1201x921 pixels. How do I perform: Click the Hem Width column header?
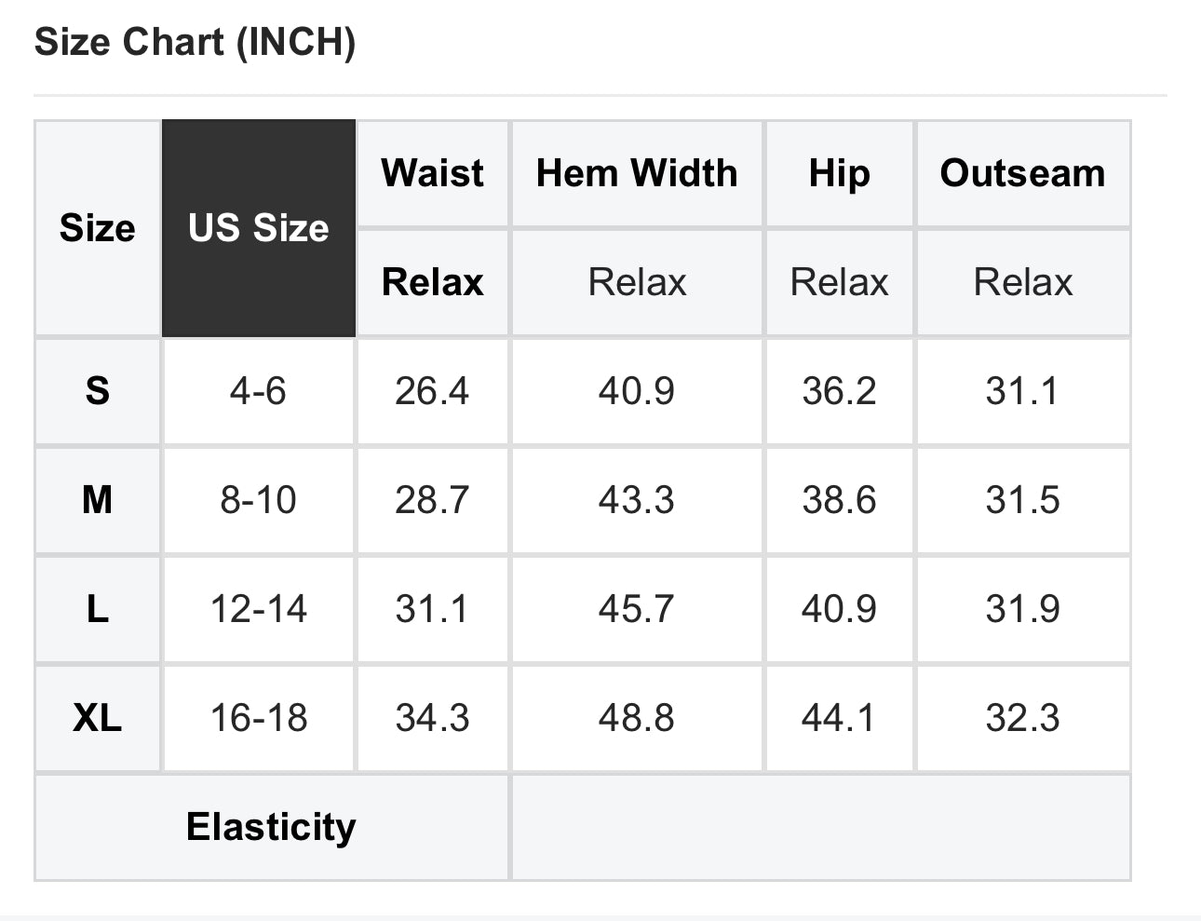[x=637, y=173]
